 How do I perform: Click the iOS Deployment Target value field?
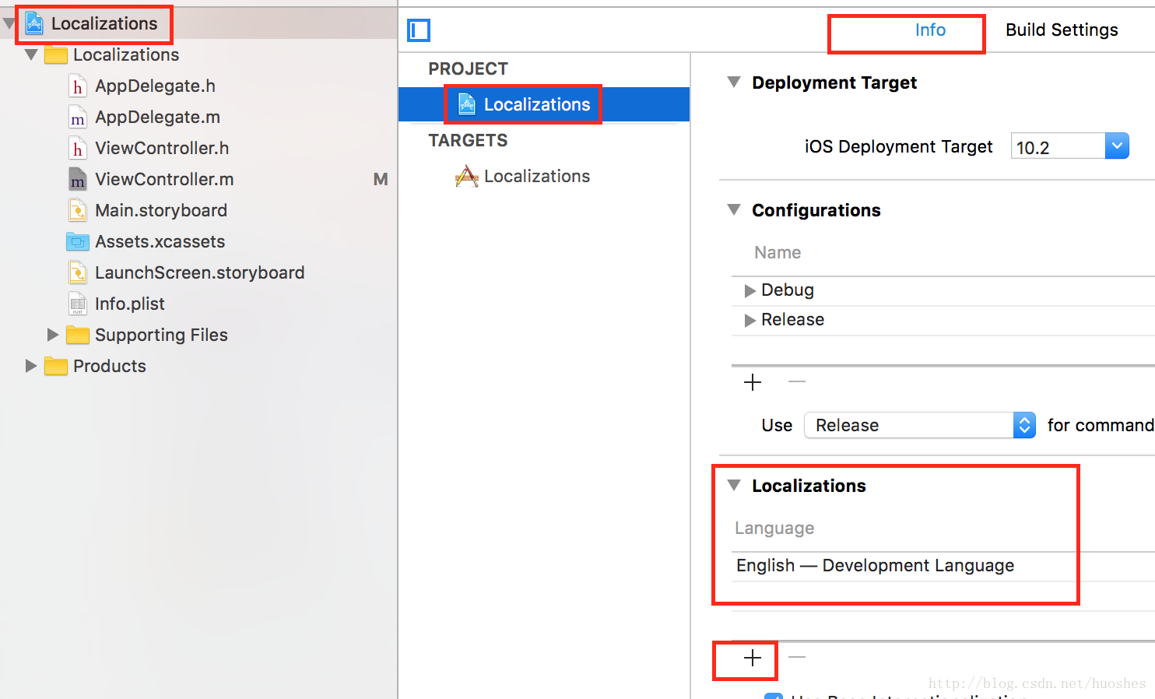point(1058,146)
